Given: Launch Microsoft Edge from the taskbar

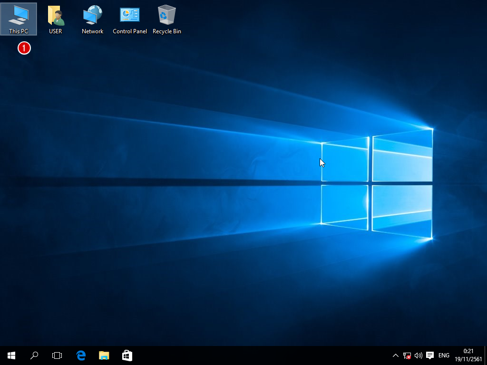Looking at the screenshot, I should coord(81,355).
